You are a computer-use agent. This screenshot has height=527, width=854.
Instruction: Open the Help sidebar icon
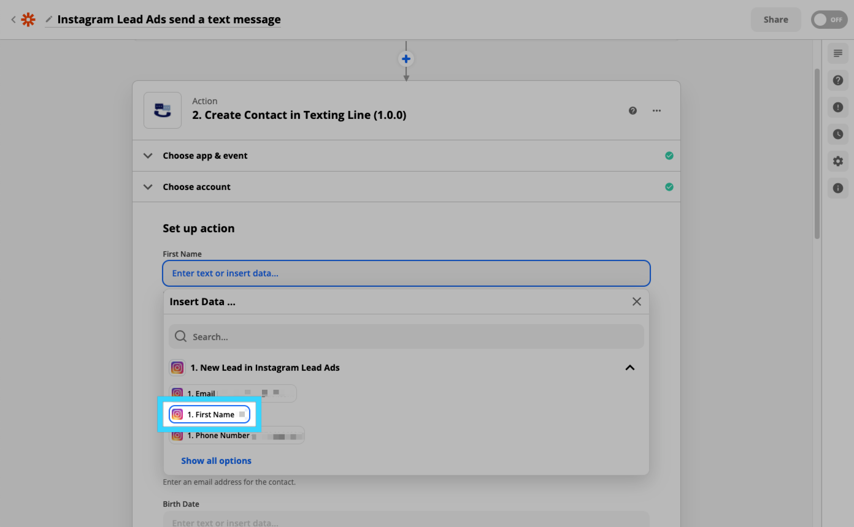pyautogui.click(x=837, y=80)
